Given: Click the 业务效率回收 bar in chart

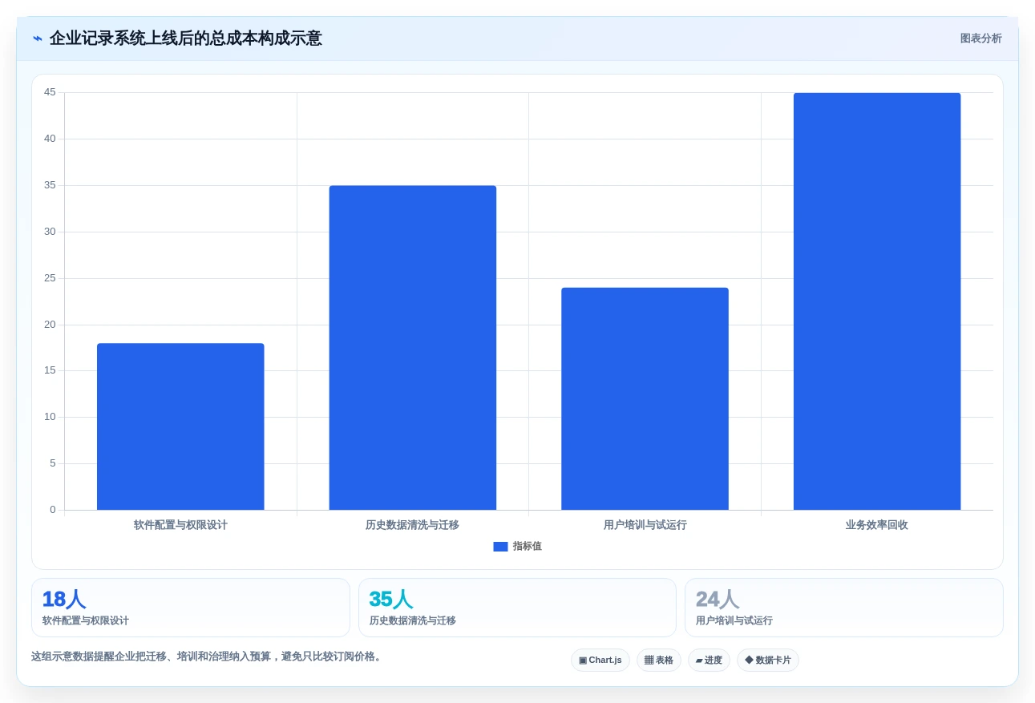Looking at the screenshot, I should (877, 301).
